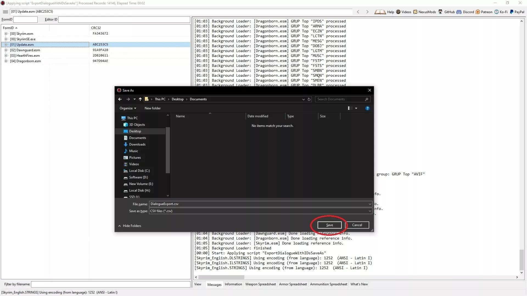Open the Help book icon

click(x=380, y=12)
